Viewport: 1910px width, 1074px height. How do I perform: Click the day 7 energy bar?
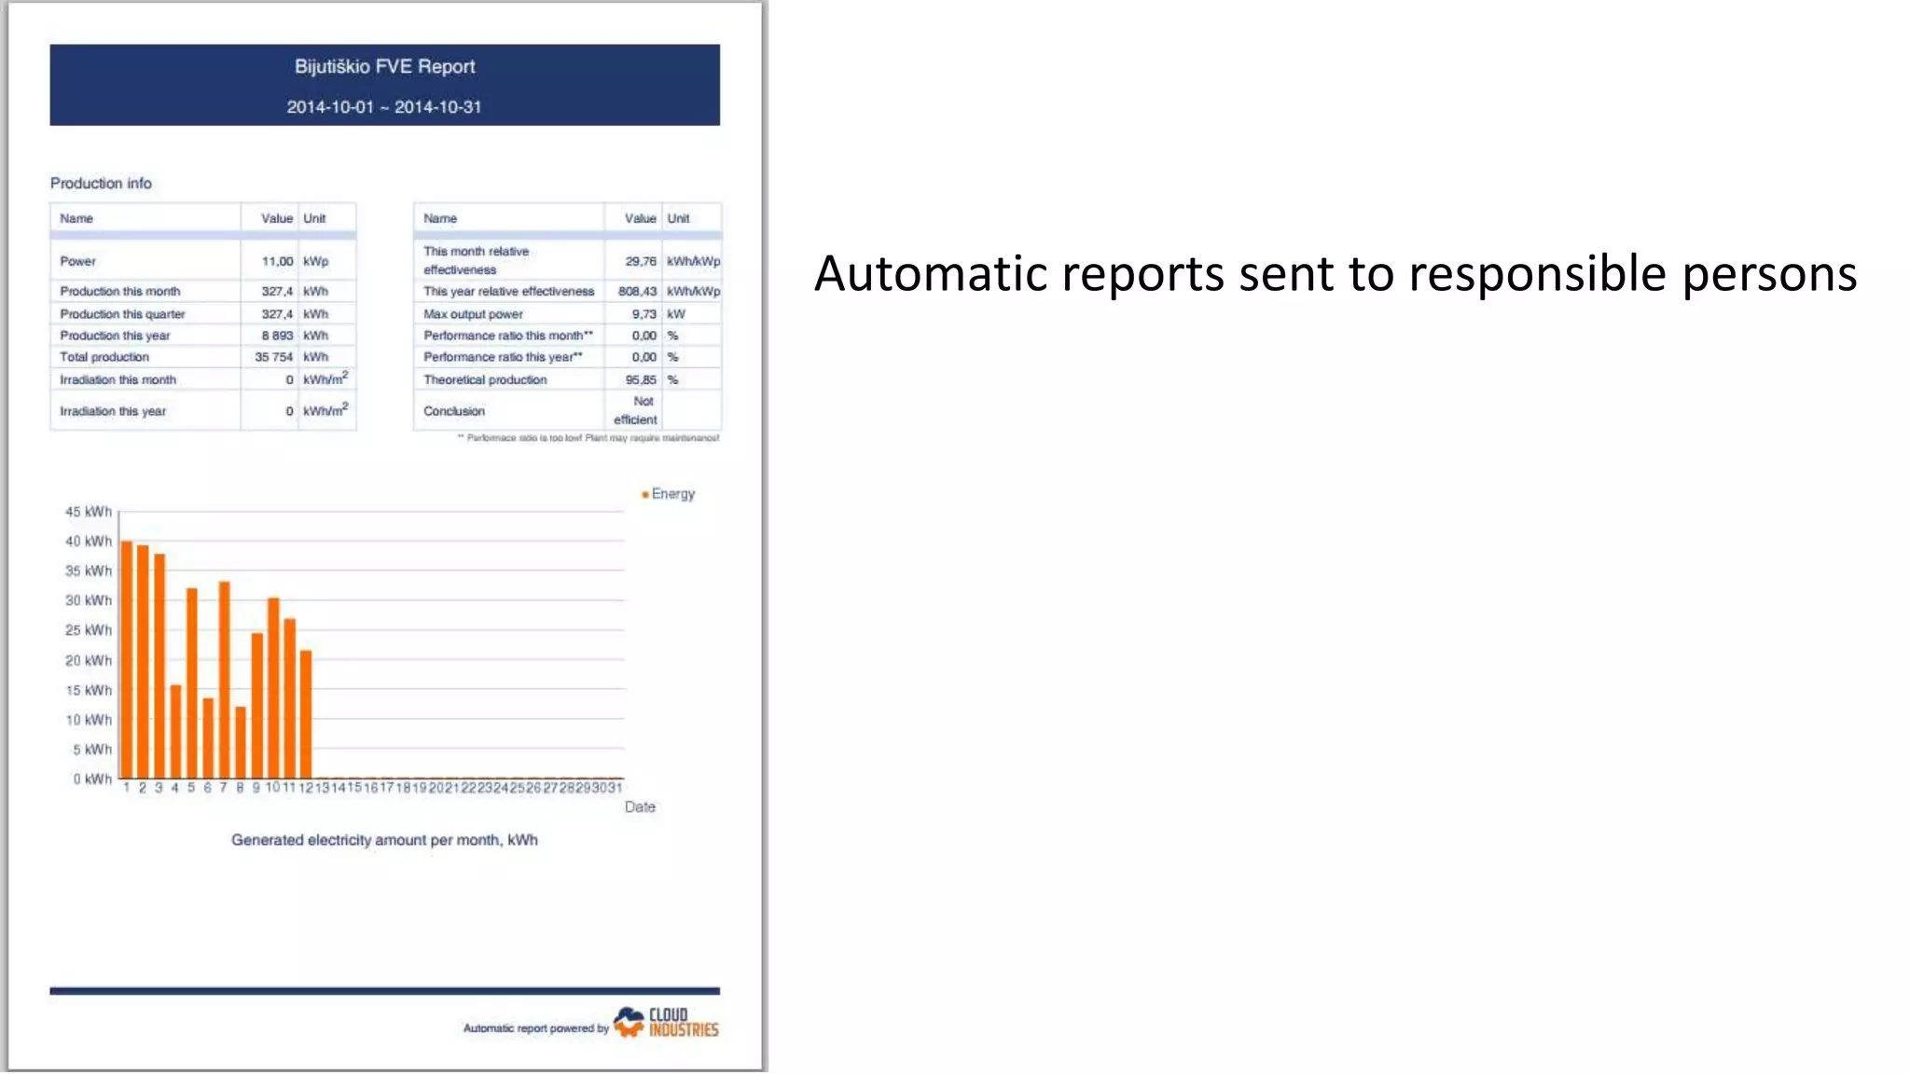tap(224, 681)
